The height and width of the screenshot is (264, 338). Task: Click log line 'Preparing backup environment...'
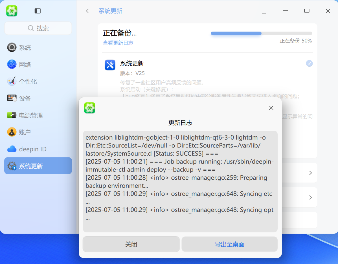tap(176, 182)
